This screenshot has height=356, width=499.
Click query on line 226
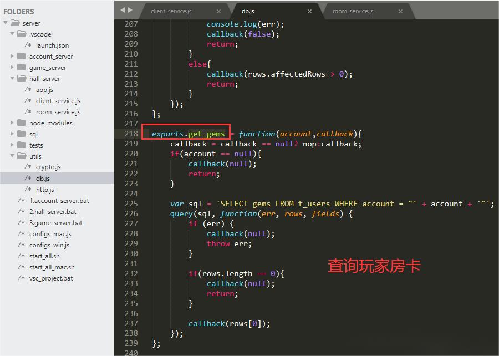point(181,214)
